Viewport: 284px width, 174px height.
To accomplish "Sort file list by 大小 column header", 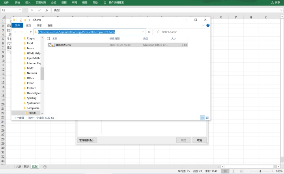I will pos(174,39).
